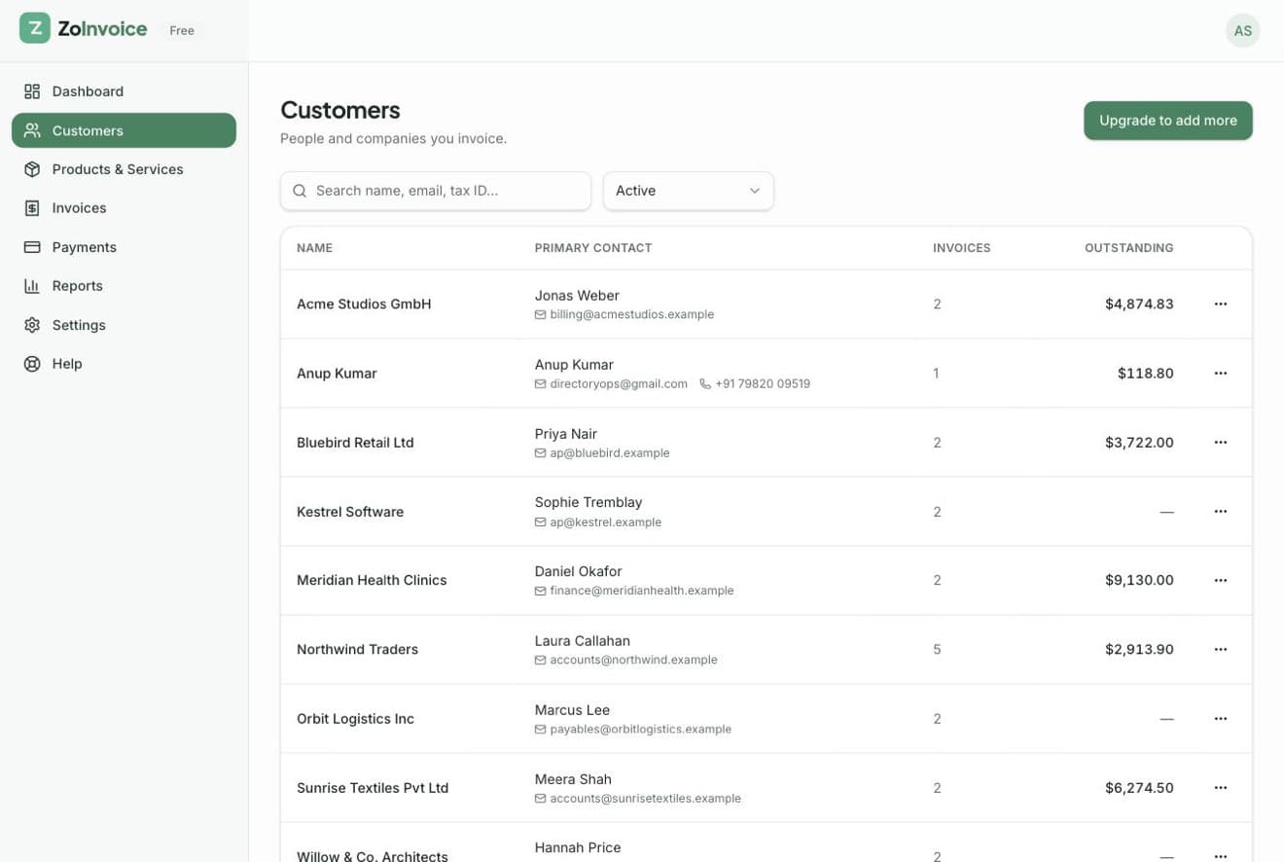Image resolution: width=1284 pixels, height=862 pixels.
Task: Open billing@acmestudios.example email
Action: 632,315
